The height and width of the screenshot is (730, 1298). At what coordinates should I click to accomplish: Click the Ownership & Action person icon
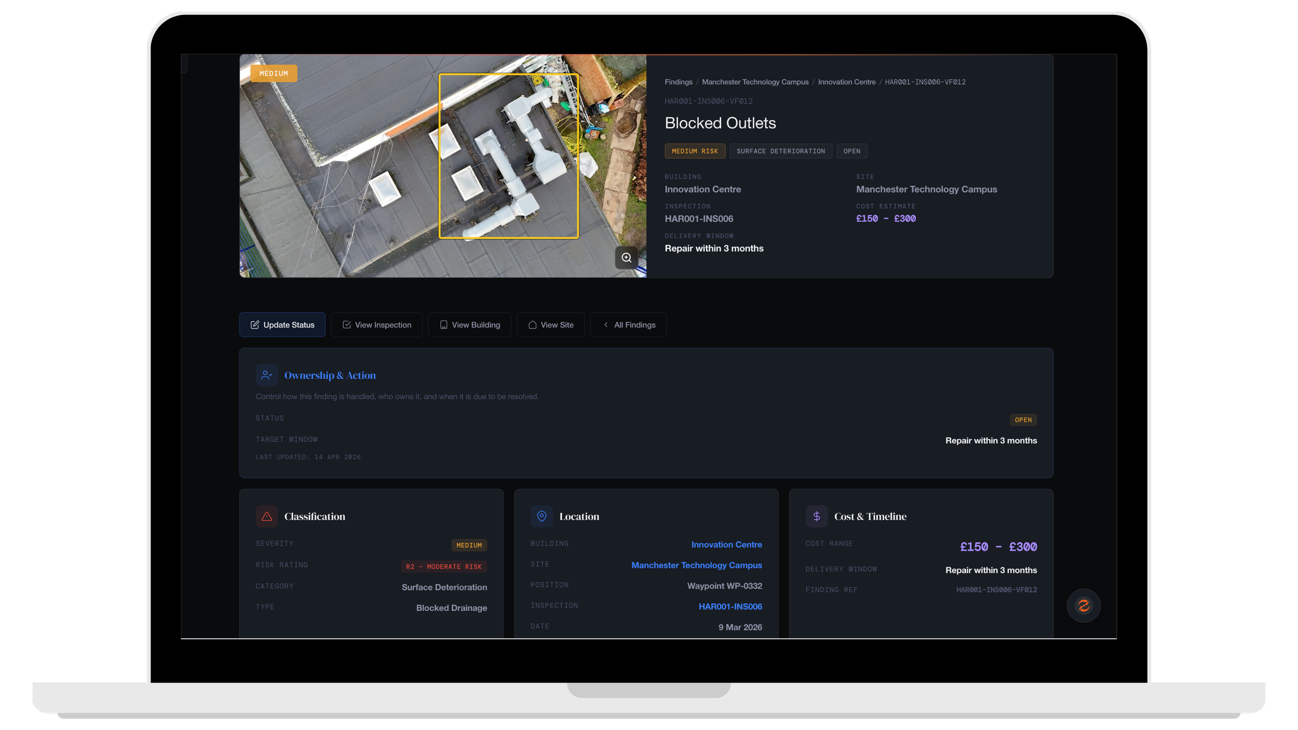(x=266, y=375)
